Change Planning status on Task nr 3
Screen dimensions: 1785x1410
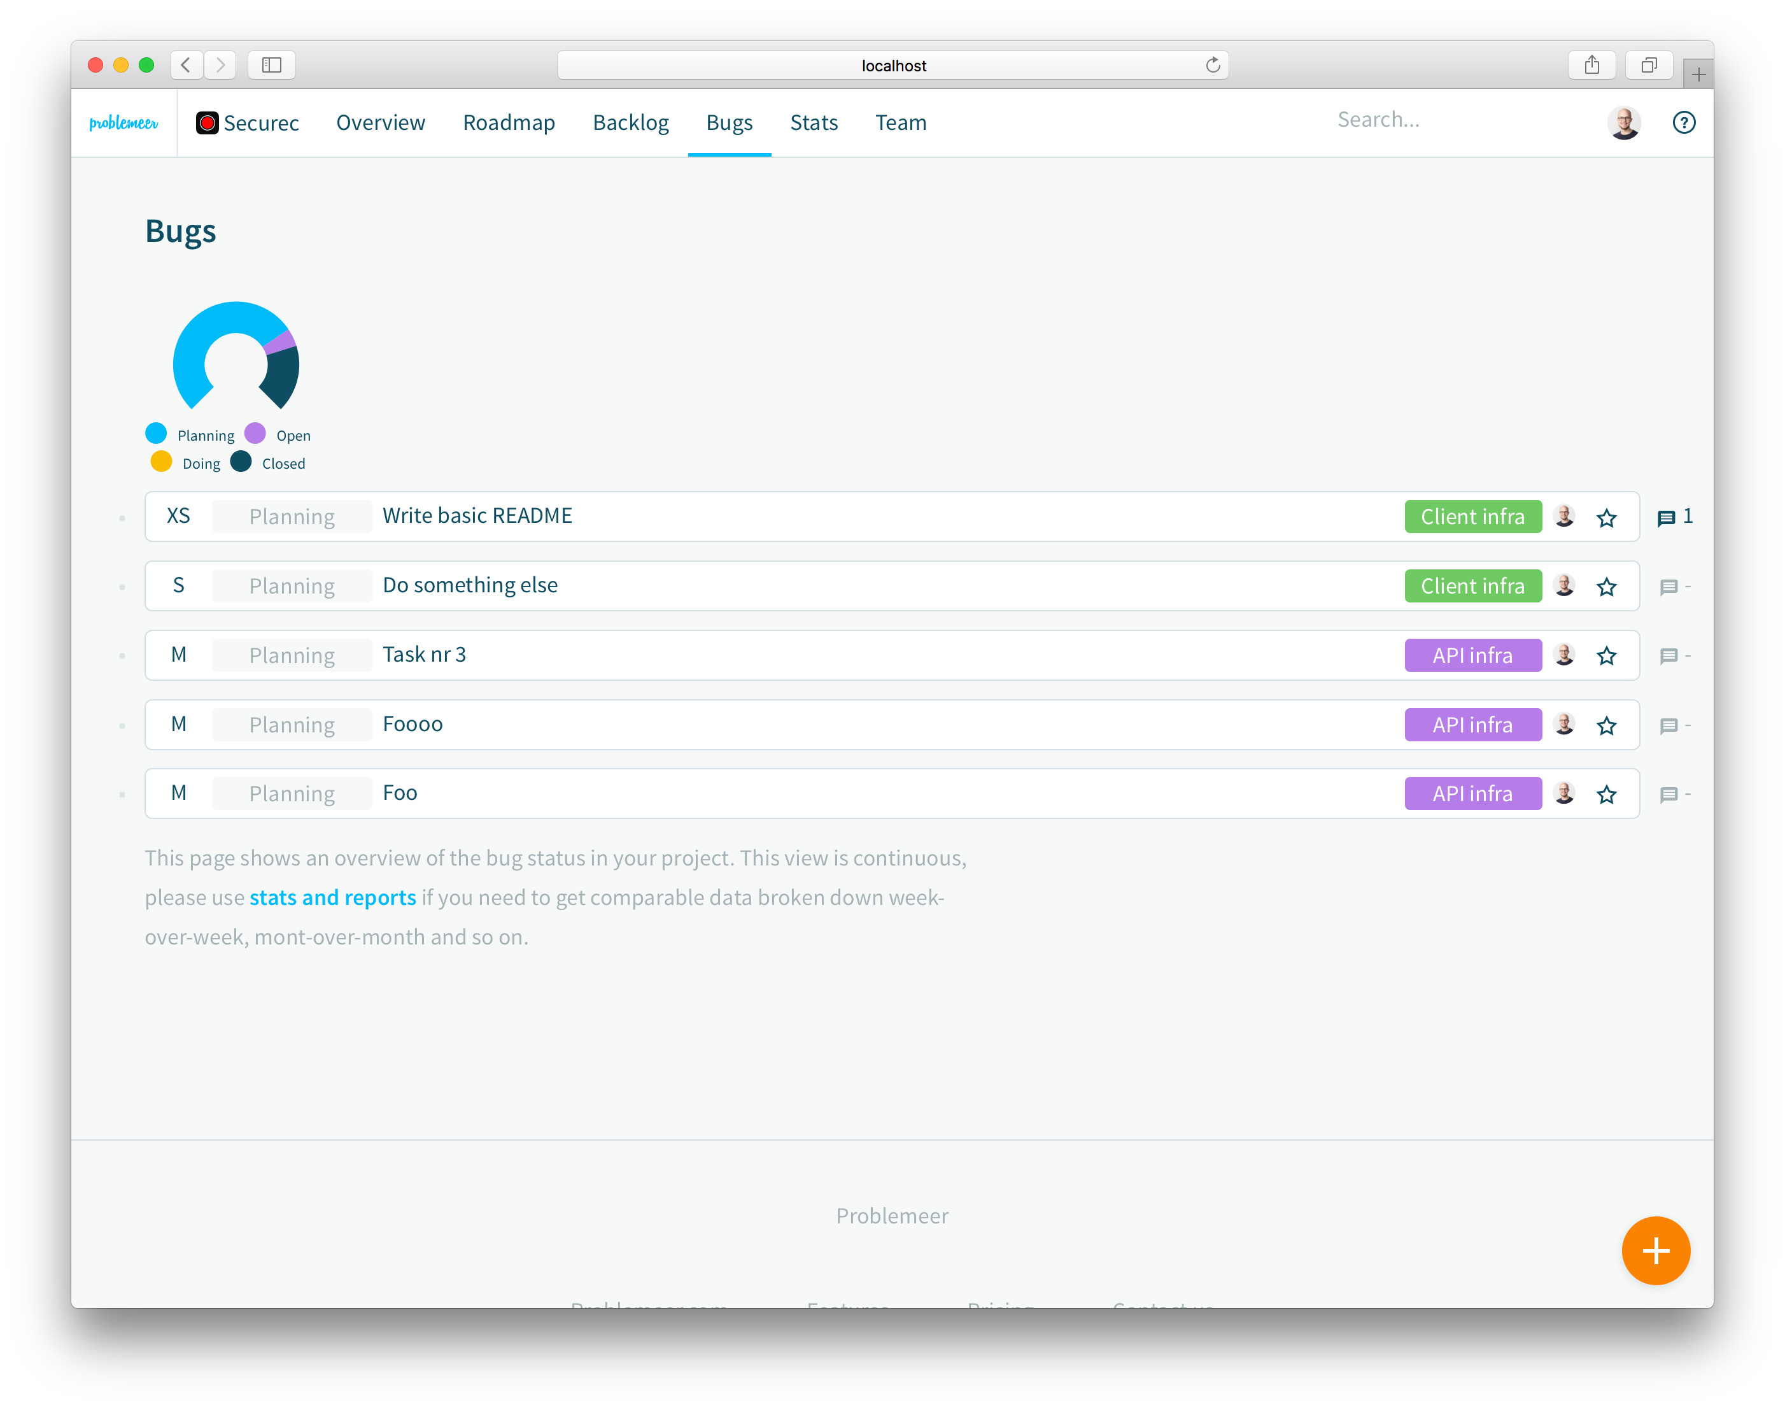click(292, 655)
